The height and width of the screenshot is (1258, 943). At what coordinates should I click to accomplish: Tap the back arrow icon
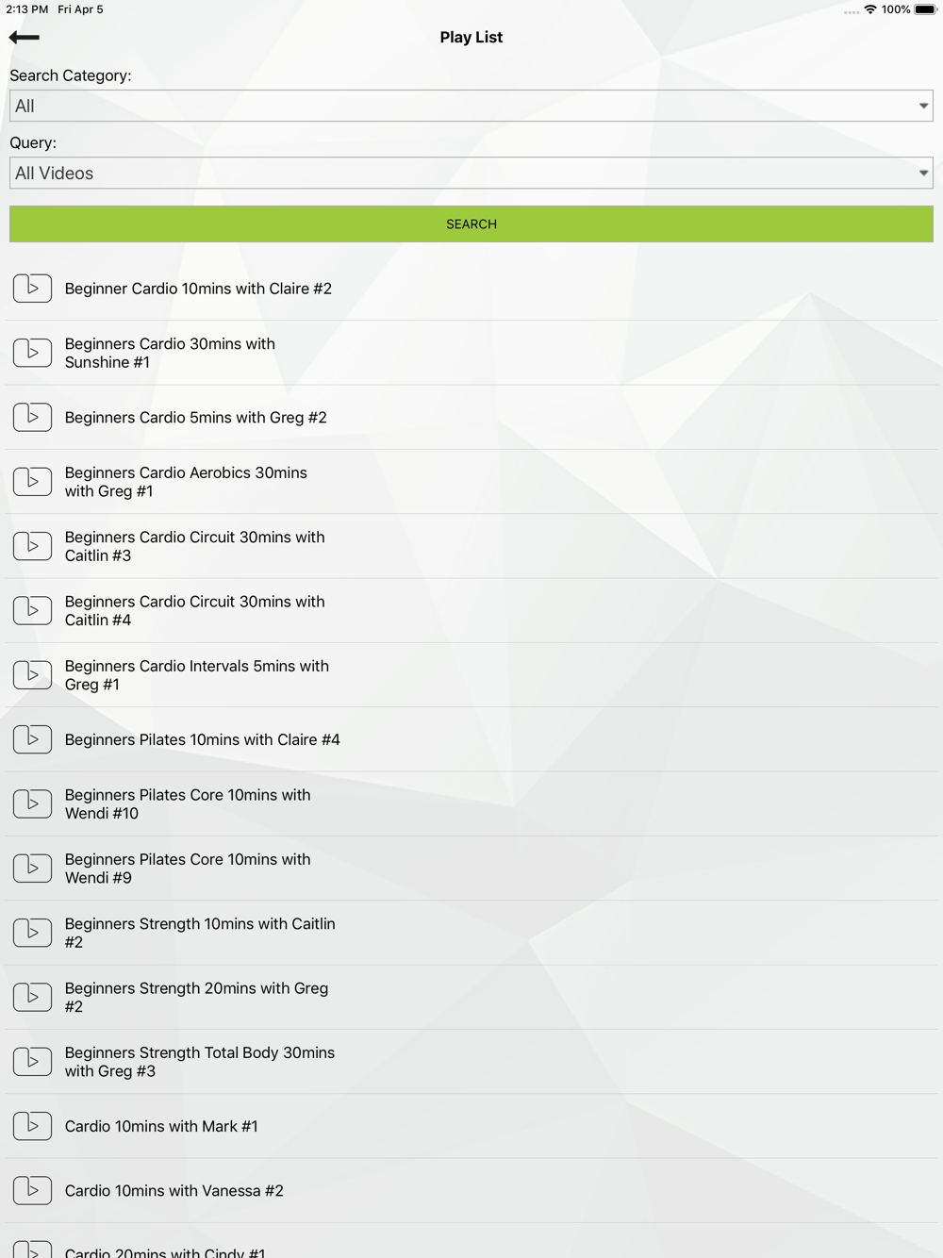24,38
